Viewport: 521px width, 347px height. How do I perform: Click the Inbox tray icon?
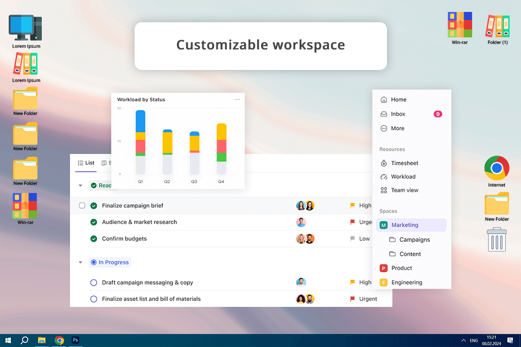384,114
